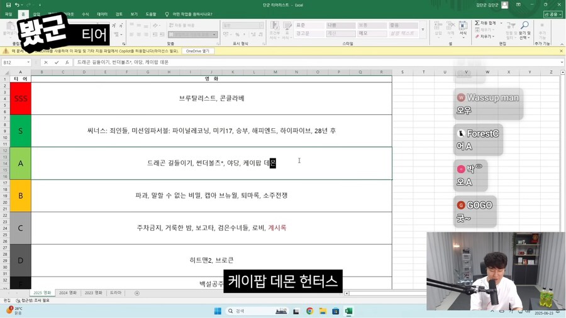566x318 pixels.
Task: Click the Insert Function fx icon
Action: (x=67, y=62)
